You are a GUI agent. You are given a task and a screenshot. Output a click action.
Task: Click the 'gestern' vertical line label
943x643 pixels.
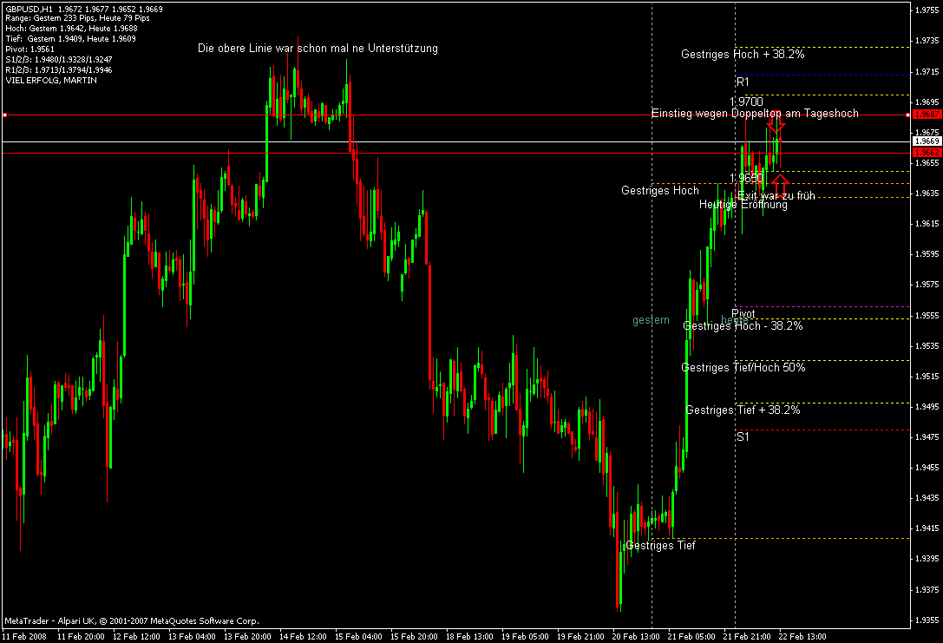point(651,320)
